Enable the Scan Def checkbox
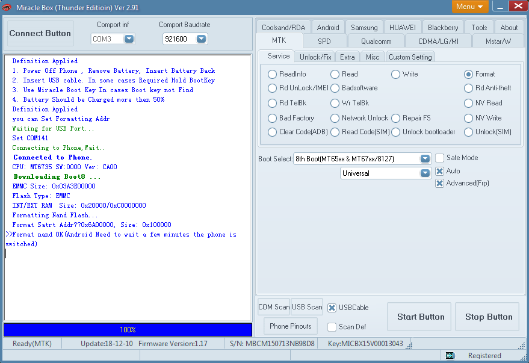 (332, 327)
